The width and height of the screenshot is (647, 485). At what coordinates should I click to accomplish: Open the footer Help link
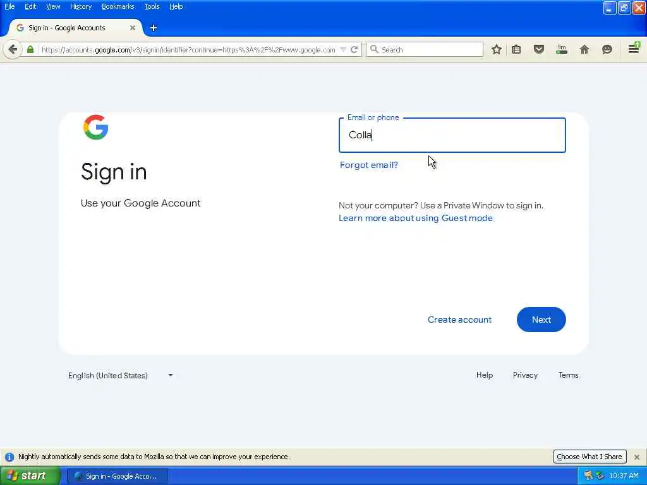[x=485, y=375]
